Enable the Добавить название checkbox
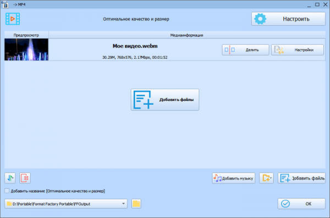 (x=7, y=191)
